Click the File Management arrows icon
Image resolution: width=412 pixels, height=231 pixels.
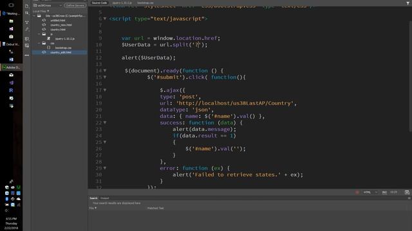[27, 13]
